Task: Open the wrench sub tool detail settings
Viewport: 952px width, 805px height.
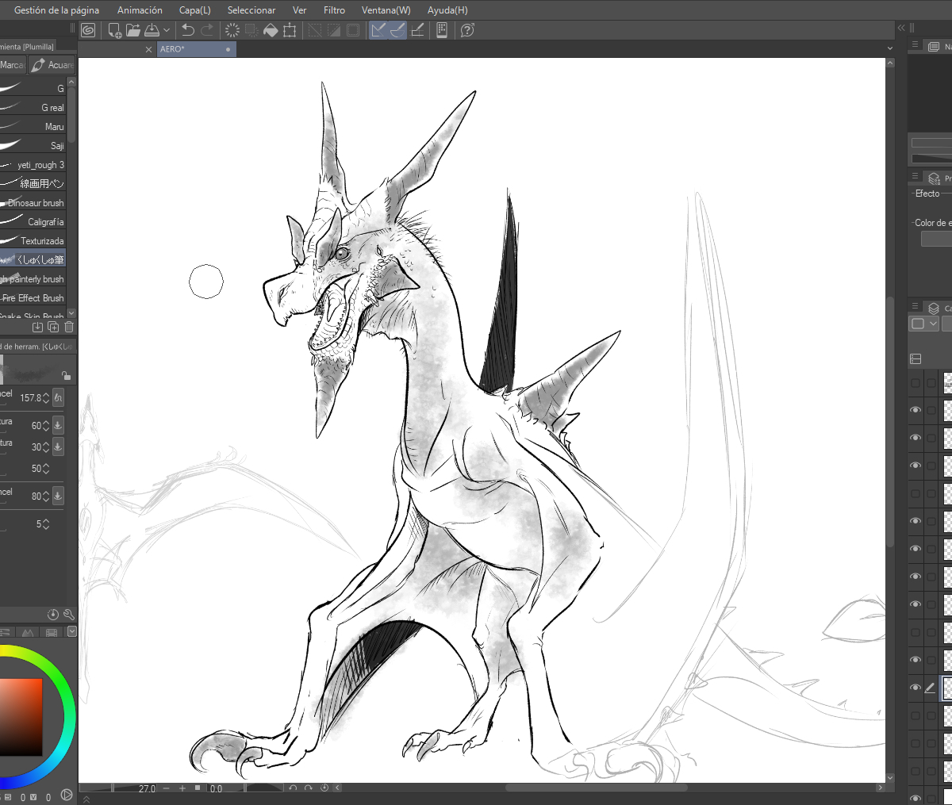Action: pos(69,615)
